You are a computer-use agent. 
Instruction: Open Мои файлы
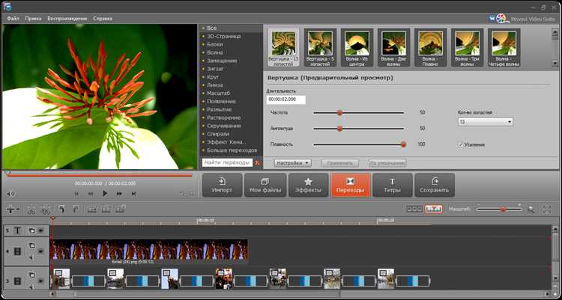coord(265,185)
